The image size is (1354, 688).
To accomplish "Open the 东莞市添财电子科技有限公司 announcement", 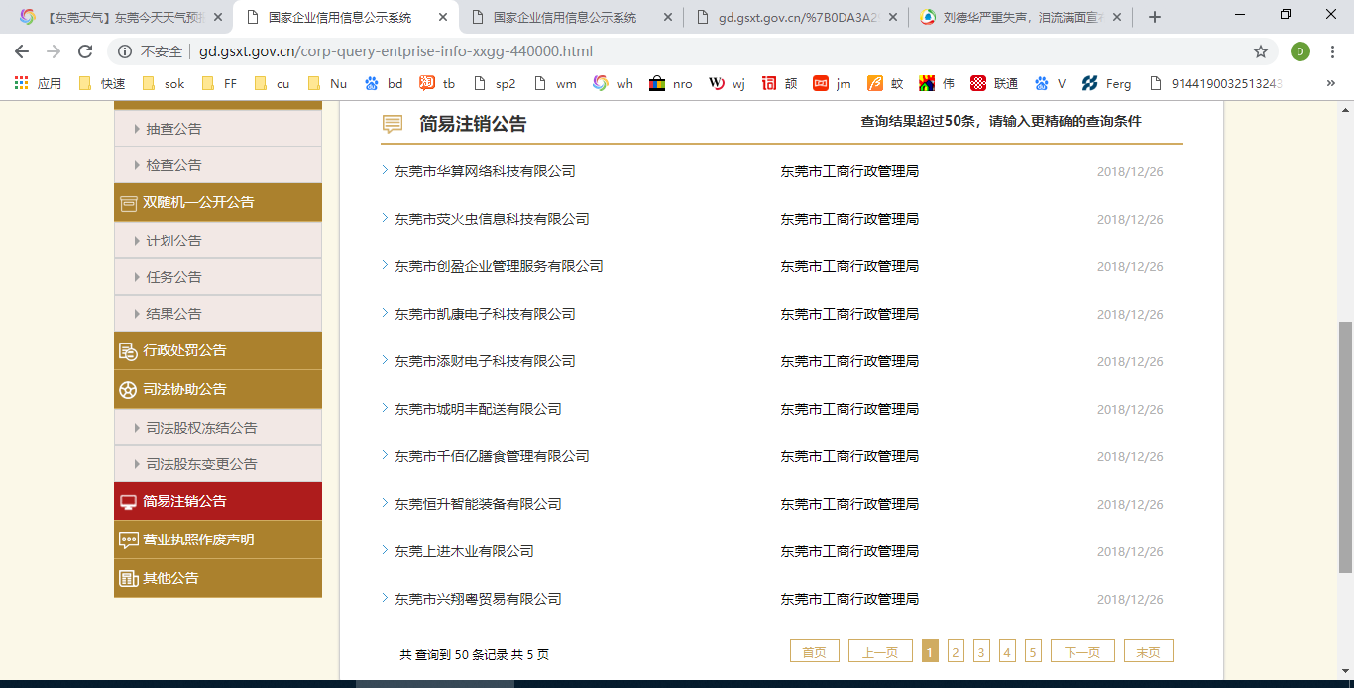I will pos(485,361).
